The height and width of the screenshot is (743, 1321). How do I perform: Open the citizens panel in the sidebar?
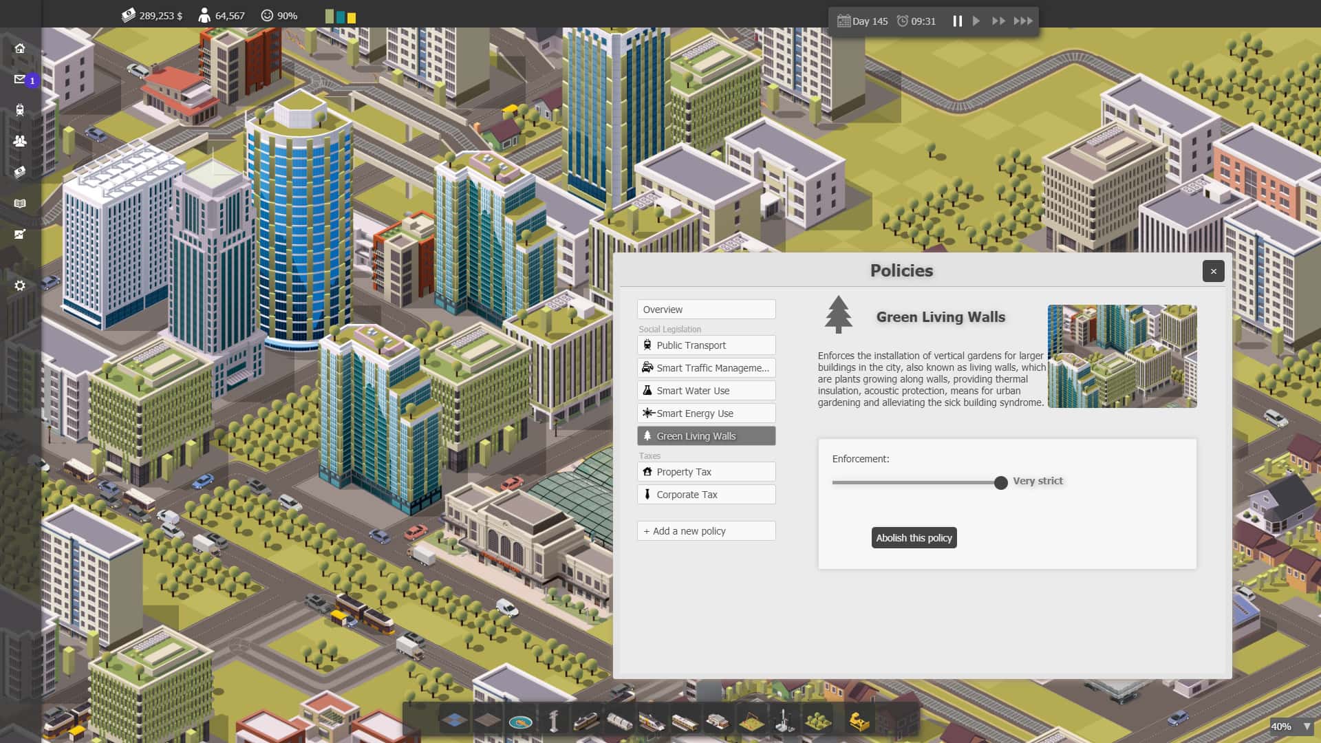point(20,140)
